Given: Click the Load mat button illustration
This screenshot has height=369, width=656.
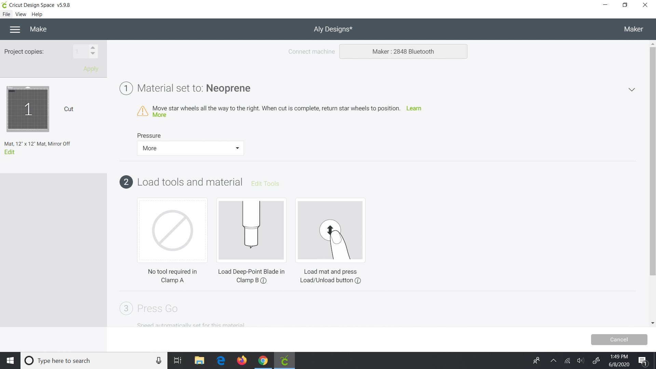Looking at the screenshot, I should point(330,230).
